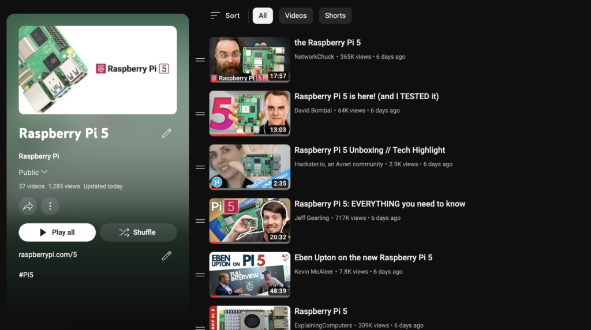The width and height of the screenshot is (591, 330).
Task: Open the Eben Upton interview thumbnail
Action: (250, 275)
